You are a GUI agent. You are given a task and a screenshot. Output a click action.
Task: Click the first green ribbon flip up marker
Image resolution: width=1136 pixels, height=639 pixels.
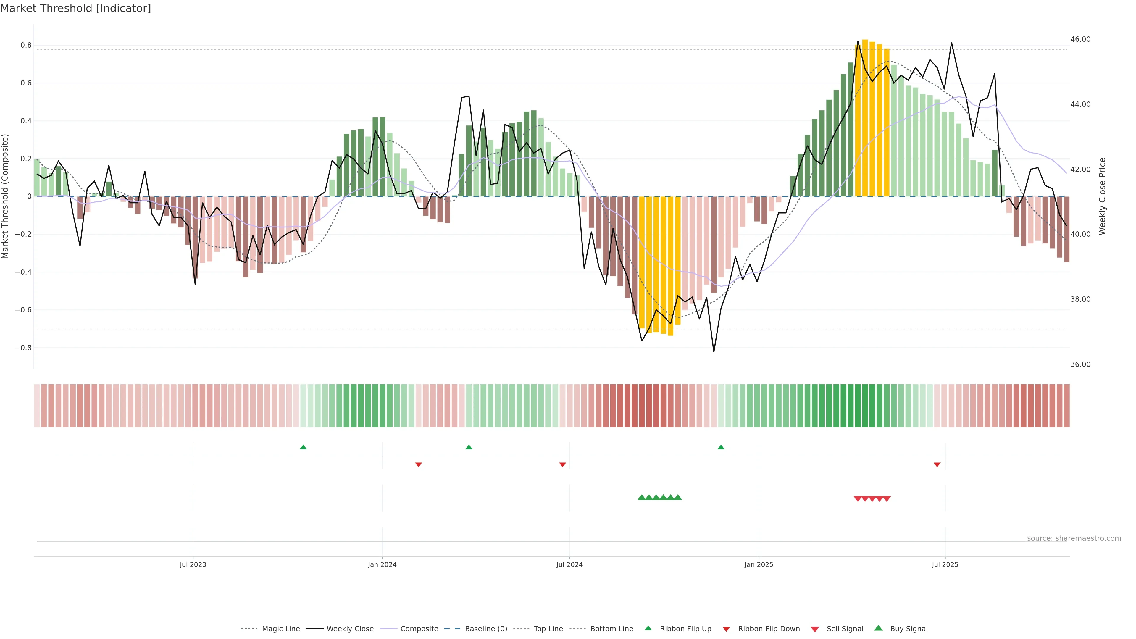(303, 447)
